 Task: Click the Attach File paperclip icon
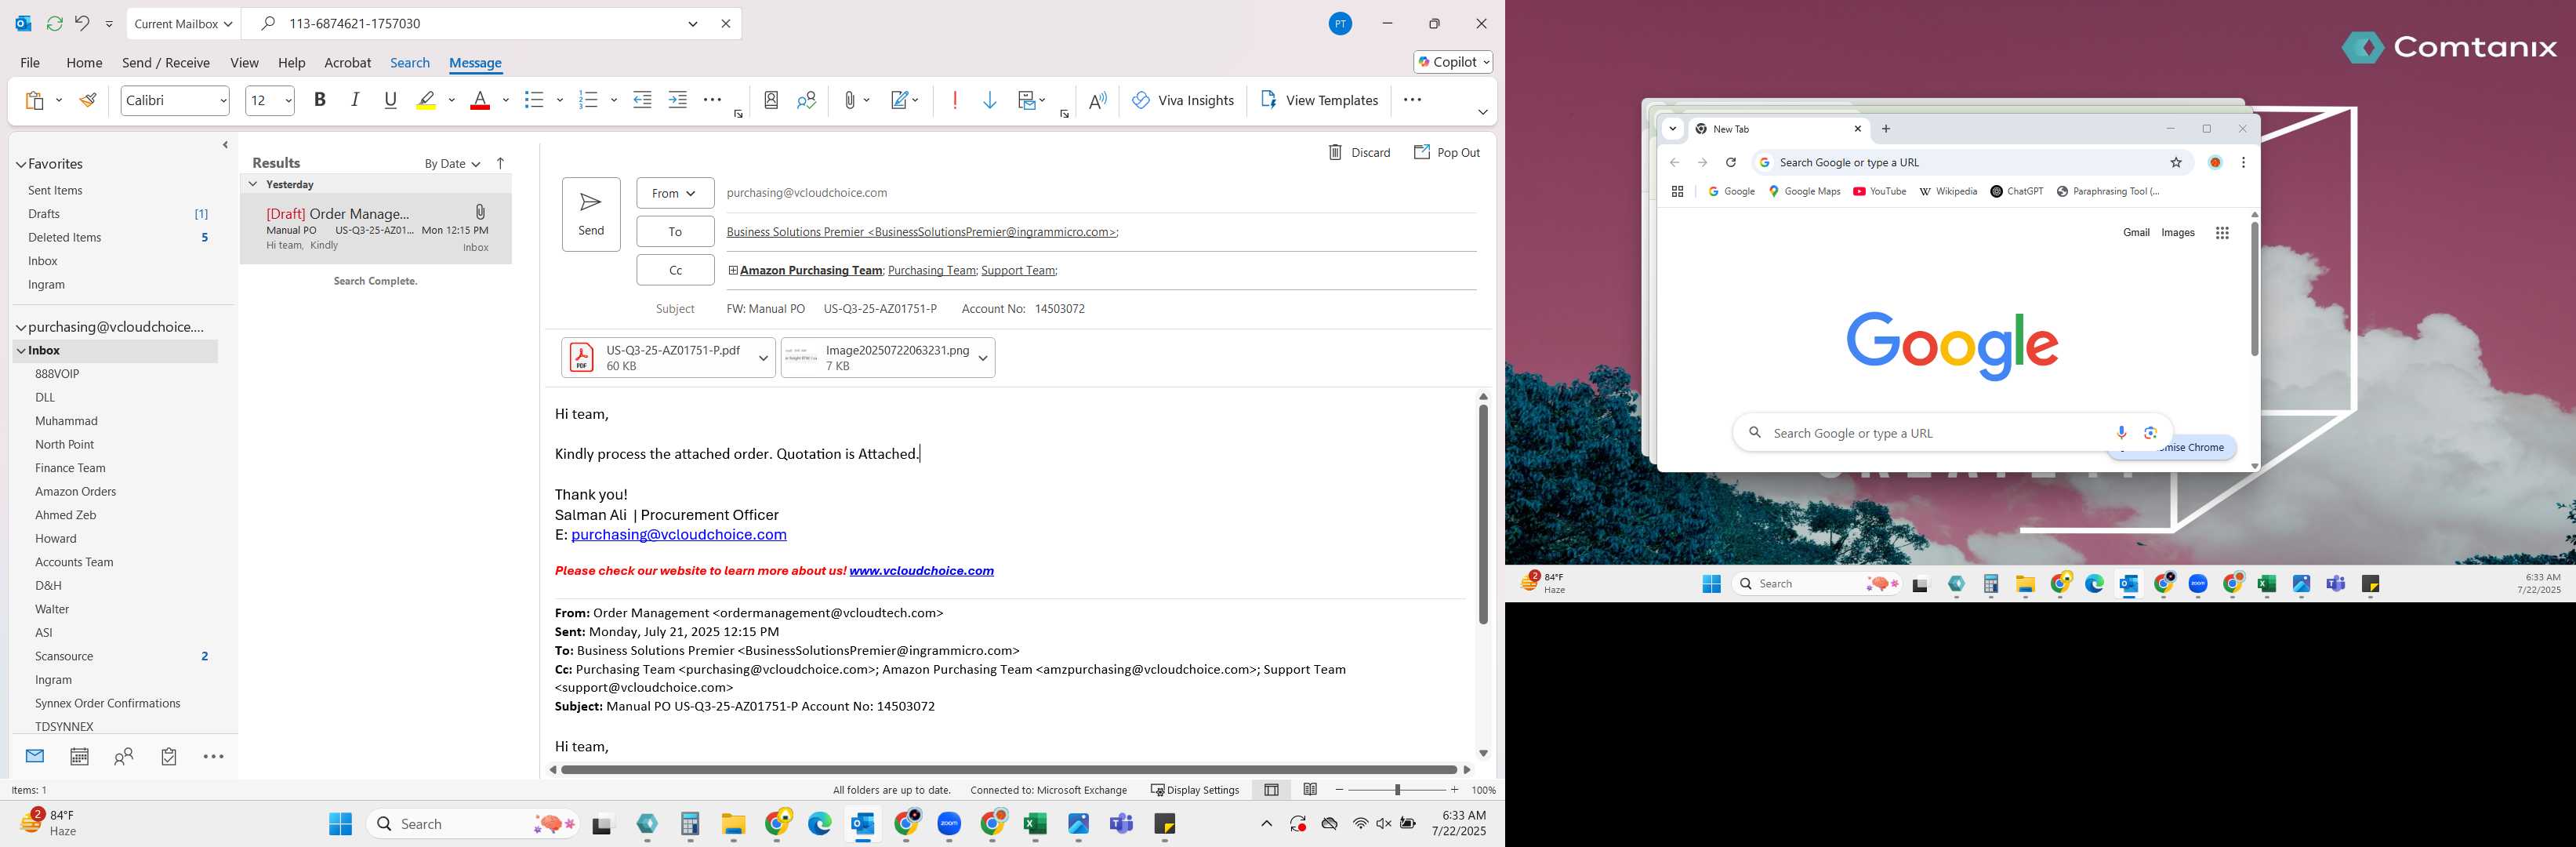pyautogui.click(x=849, y=100)
